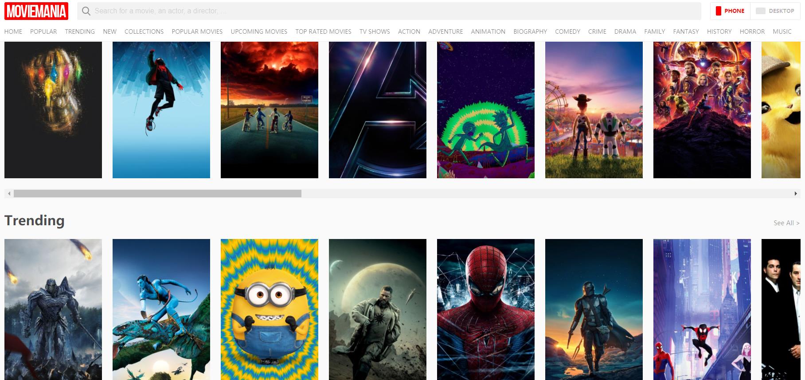Image resolution: width=805 pixels, height=380 pixels.
Task: Open the Avengers 'A' logo poster
Action: click(378, 110)
